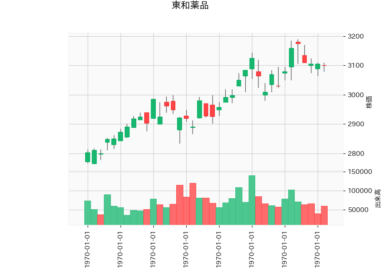Click the 株価 axis title
This screenshot has height=274, width=381.
click(x=369, y=102)
